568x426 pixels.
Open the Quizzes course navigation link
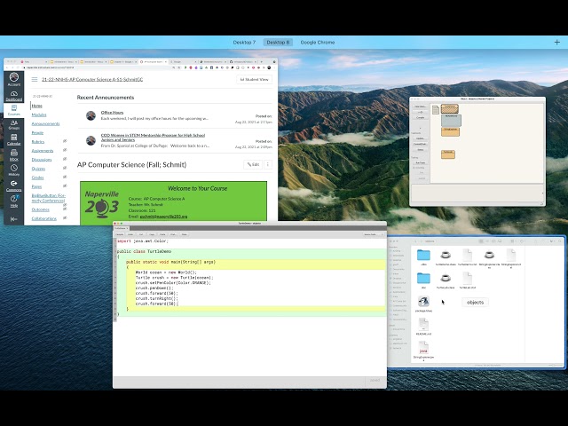pos(38,169)
